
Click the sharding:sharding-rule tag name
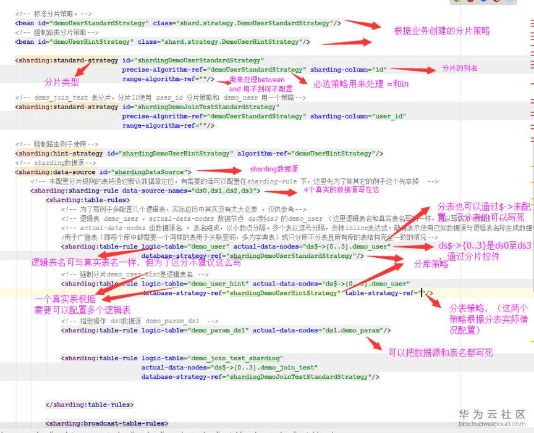tap(76, 191)
